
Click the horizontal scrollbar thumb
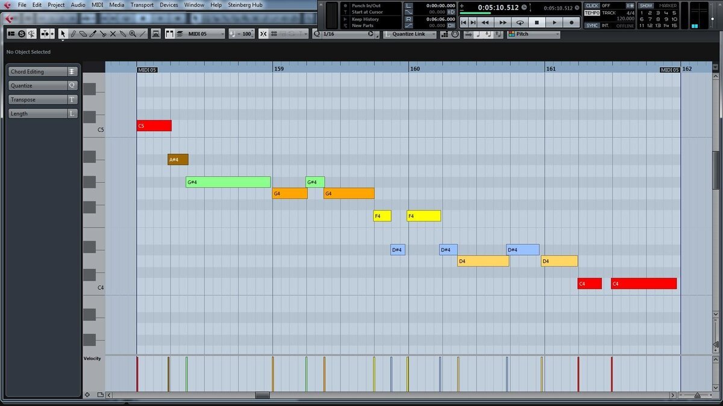262,395
